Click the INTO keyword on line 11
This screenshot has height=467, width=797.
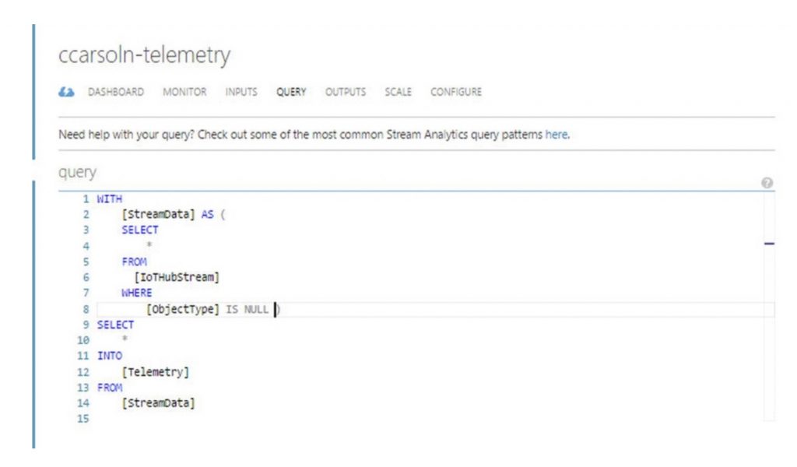tap(110, 356)
